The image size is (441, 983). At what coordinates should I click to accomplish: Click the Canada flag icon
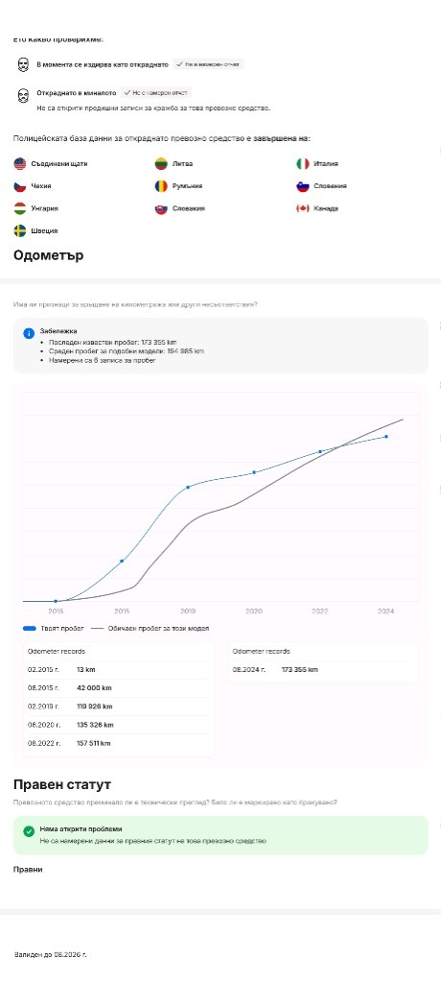[x=303, y=208]
